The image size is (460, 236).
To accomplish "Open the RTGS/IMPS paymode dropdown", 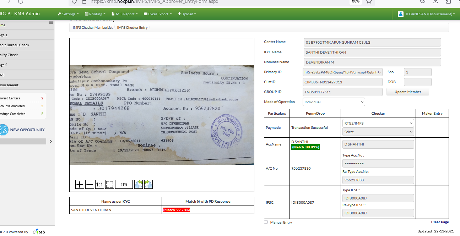I will click(x=378, y=123).
